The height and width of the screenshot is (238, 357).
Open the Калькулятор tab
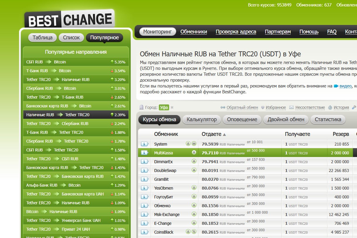201,119
